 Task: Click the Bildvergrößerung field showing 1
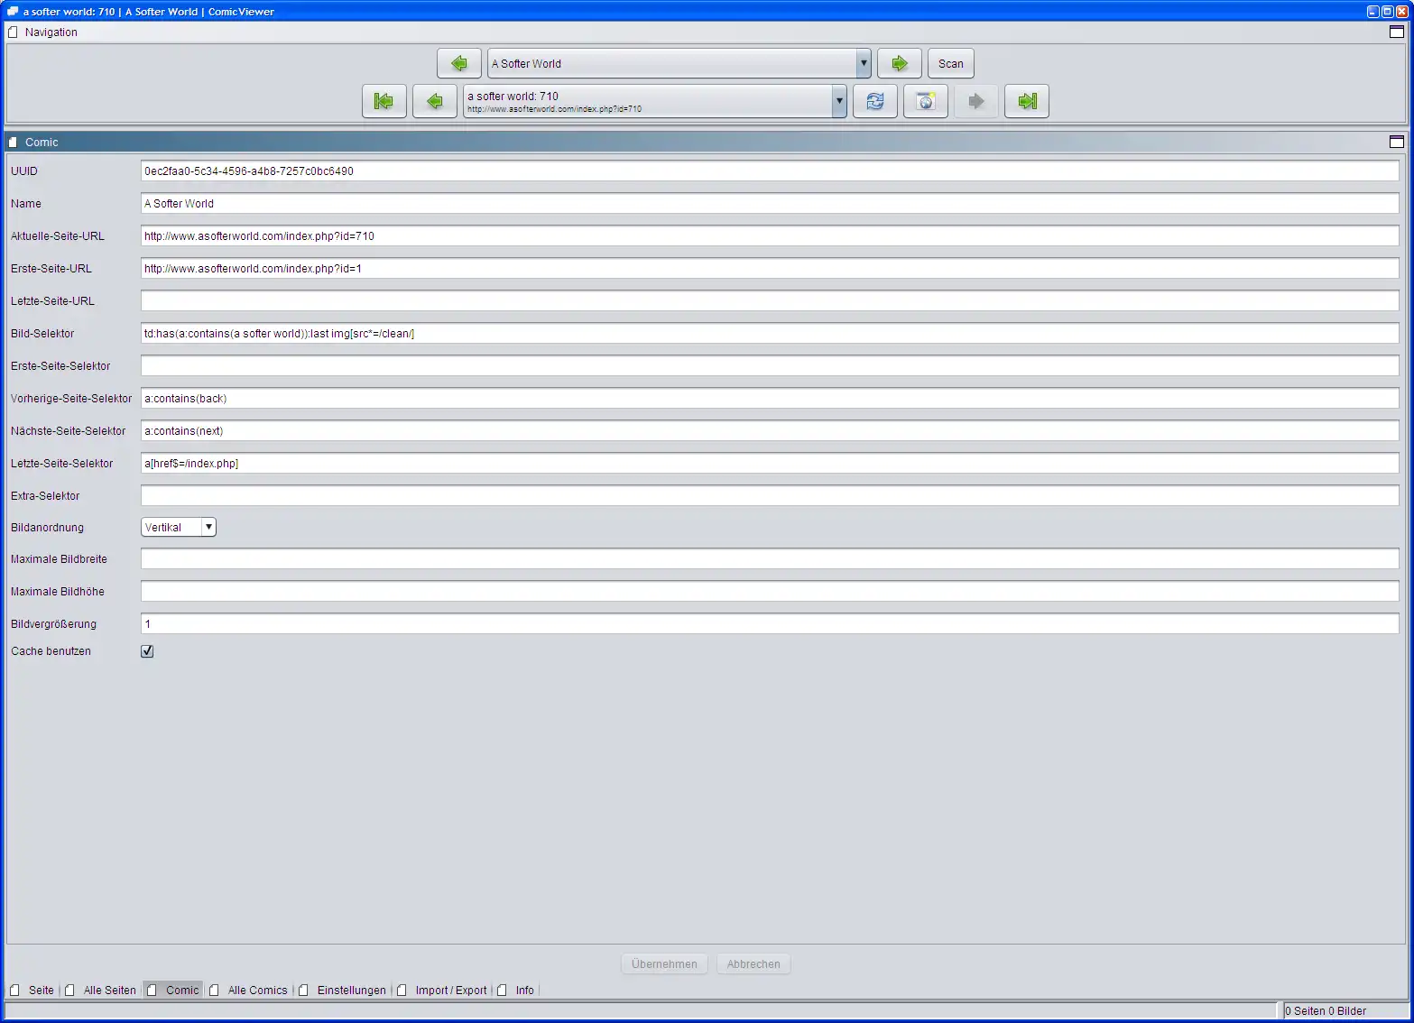(x=770, y=623)
